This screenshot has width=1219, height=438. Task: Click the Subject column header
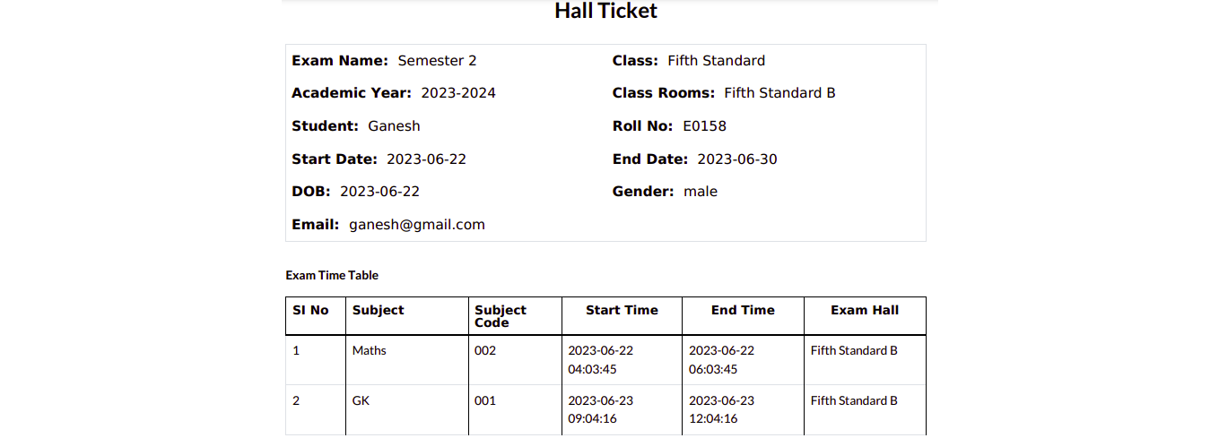click(378, 310)
